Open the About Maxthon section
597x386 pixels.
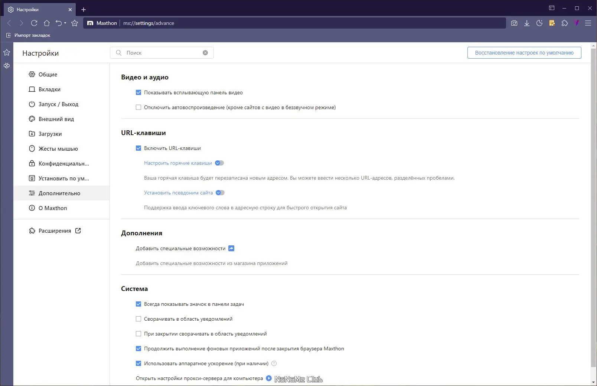pyautogui.click(x=62, y=208)
